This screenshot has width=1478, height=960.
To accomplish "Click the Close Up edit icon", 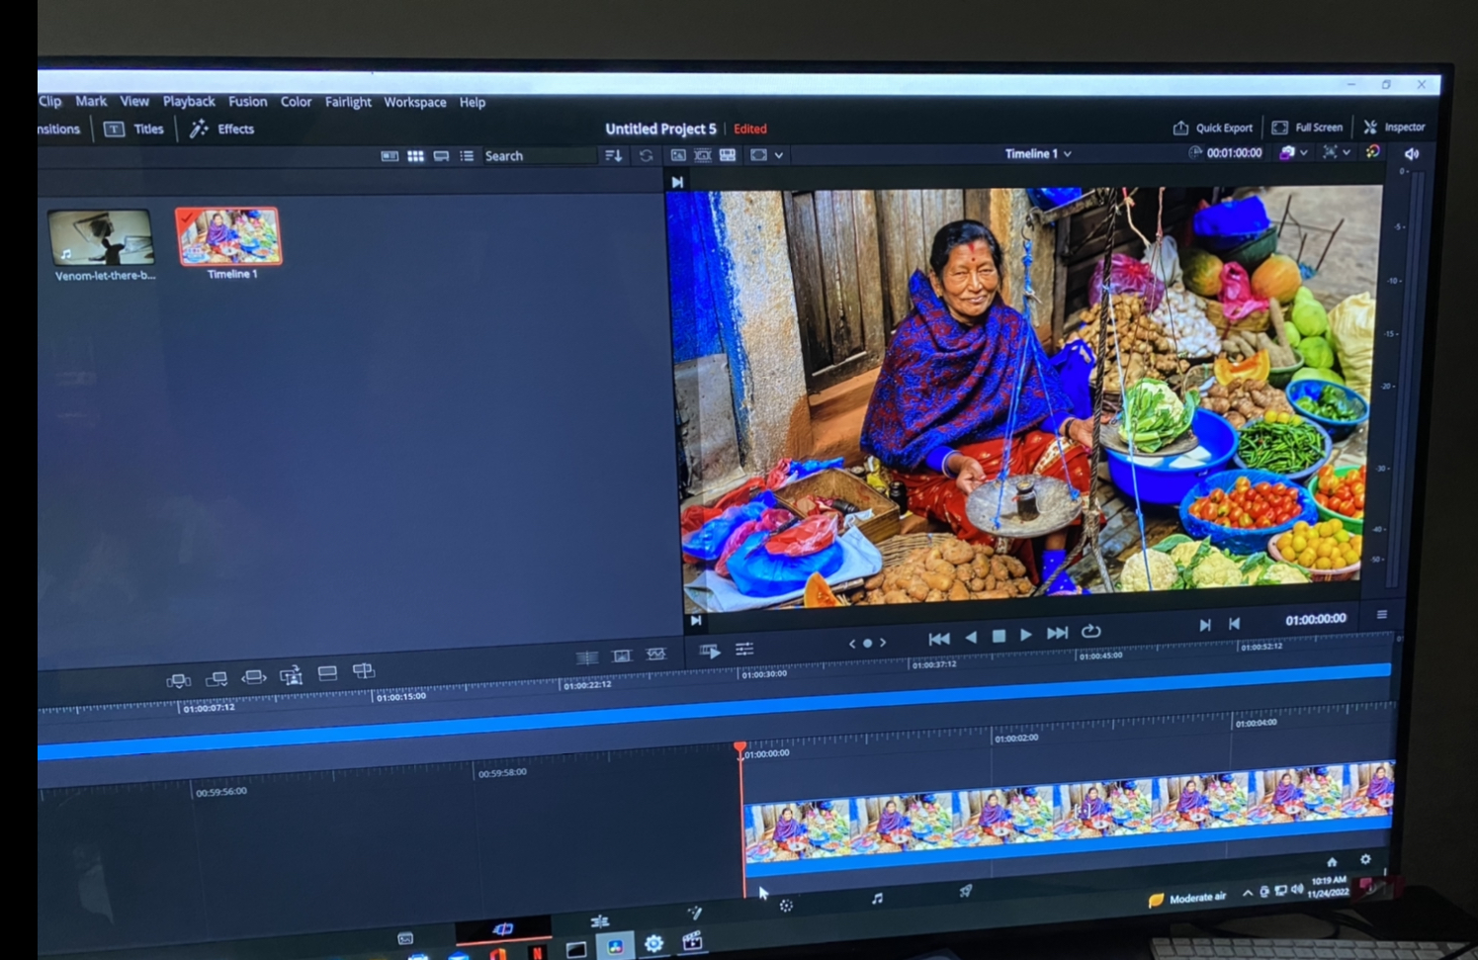I will pos(291,675).
